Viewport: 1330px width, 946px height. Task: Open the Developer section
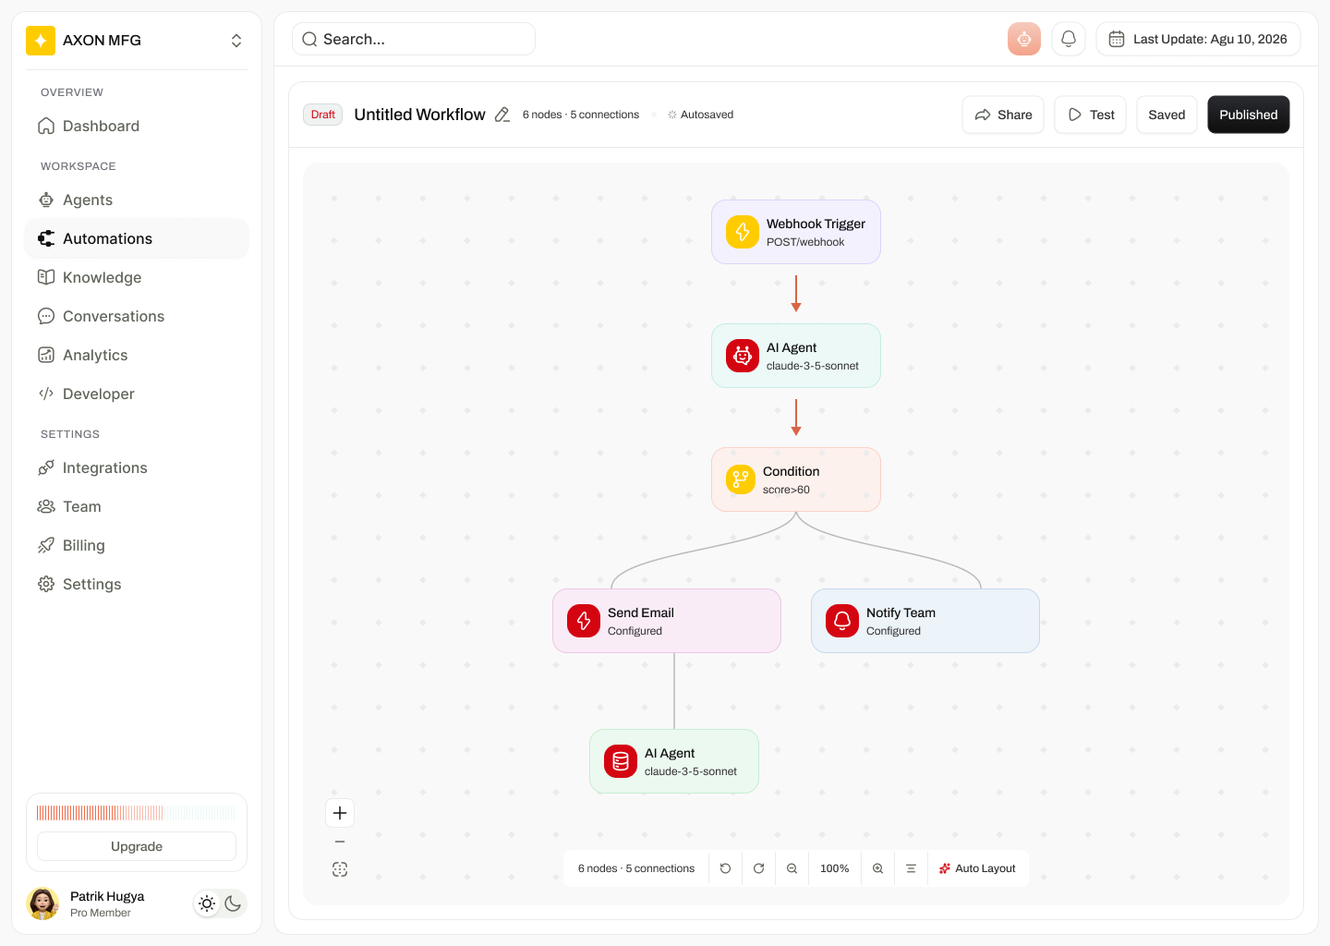[137, 394]
